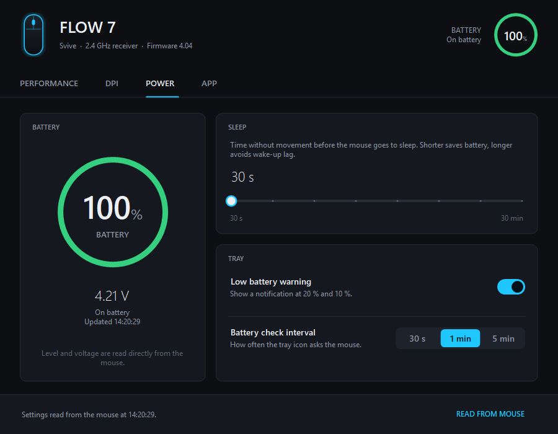Image resolution: width=558 pixels, height=434 pixels.
Task: Click the large green battery gauge
Action: pyautogui.click(x=113, y=212)
